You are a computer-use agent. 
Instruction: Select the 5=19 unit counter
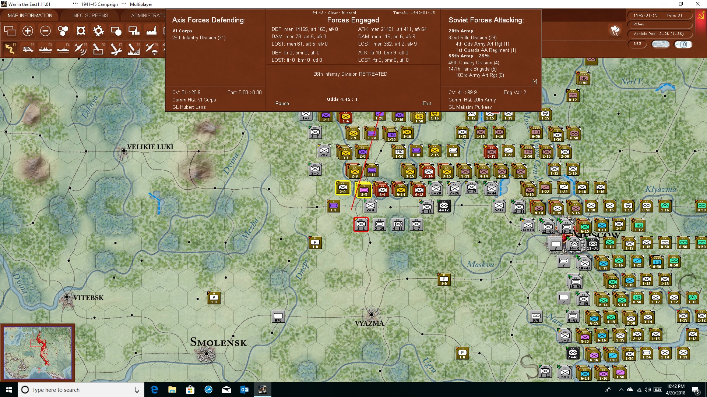[379, 224]
